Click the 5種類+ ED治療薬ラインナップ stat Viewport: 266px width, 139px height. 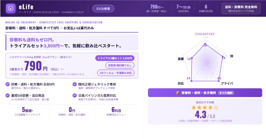point(27,111)
